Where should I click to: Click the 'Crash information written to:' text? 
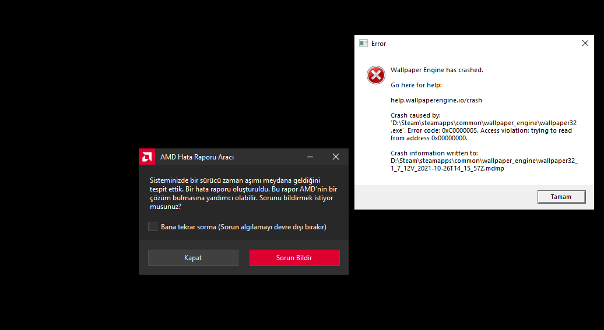click(x=434, y=153)
